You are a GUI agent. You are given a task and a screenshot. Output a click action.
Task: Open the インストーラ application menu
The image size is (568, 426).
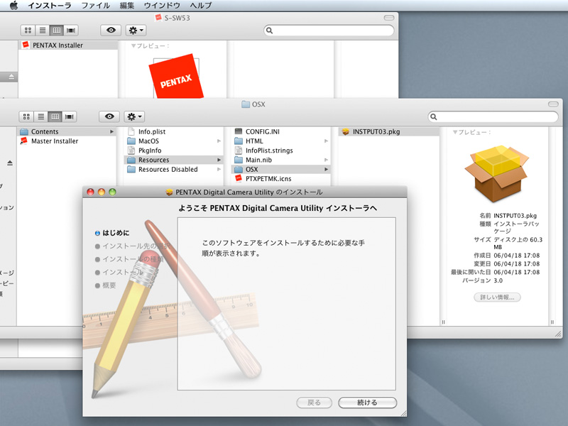[x=50, y=6]
